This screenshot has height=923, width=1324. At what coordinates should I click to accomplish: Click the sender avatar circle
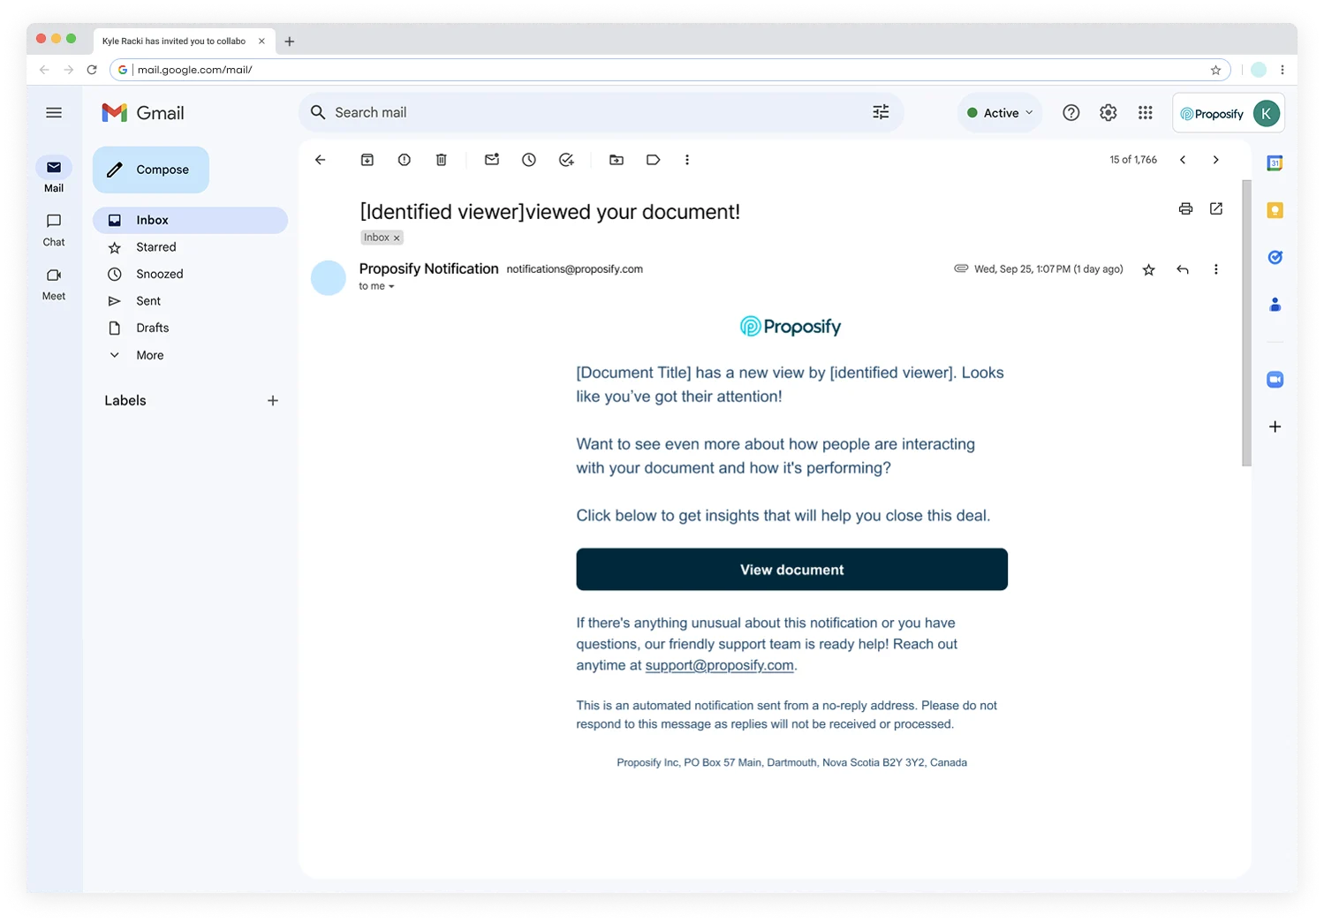click(329, 278)
